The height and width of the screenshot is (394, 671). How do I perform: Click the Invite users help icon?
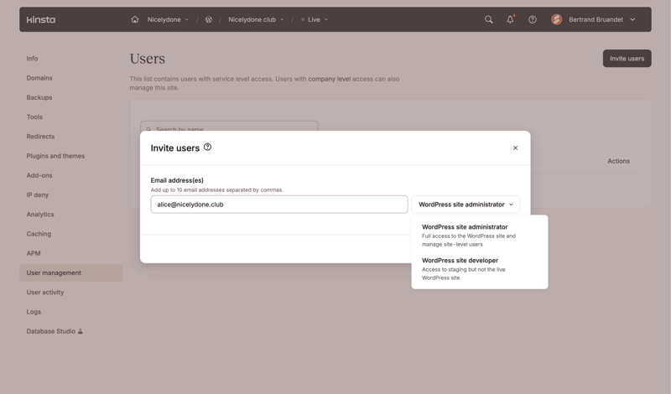(x=207, y=148)
